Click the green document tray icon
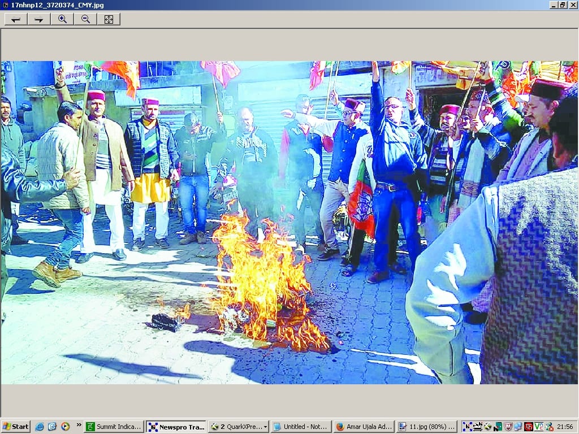This screenshot has height=434, width=579. [x=498, y=427]
